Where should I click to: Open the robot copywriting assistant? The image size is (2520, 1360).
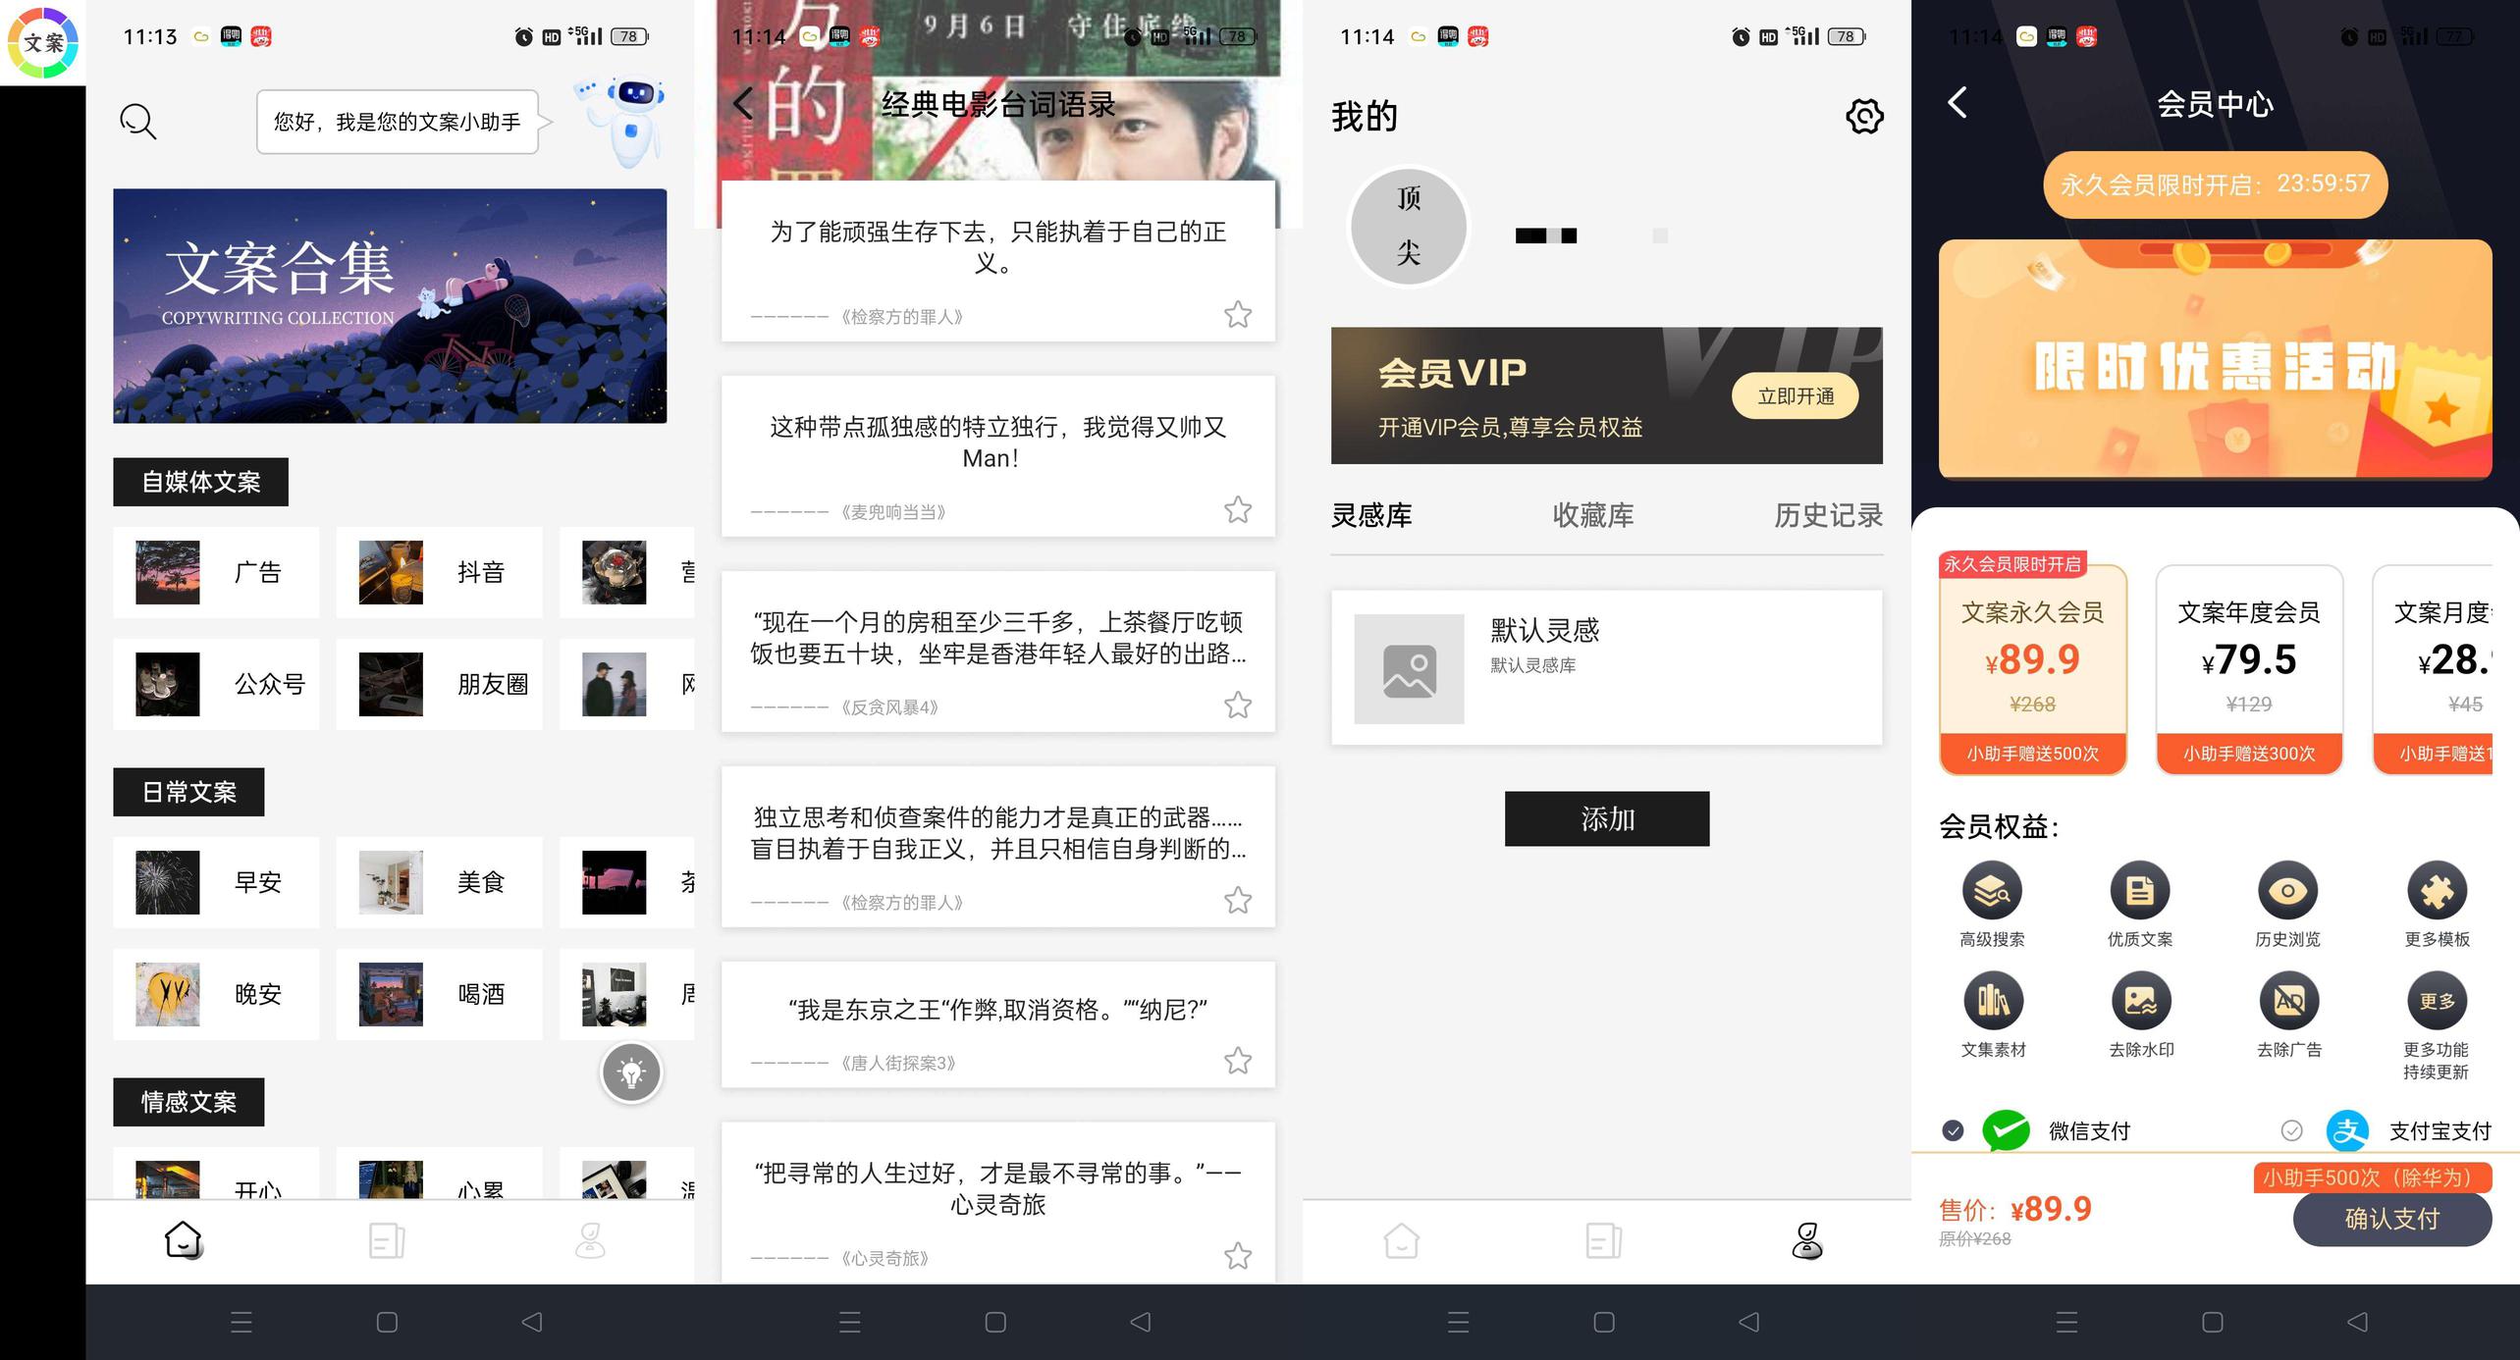click(x=628, y=120)
